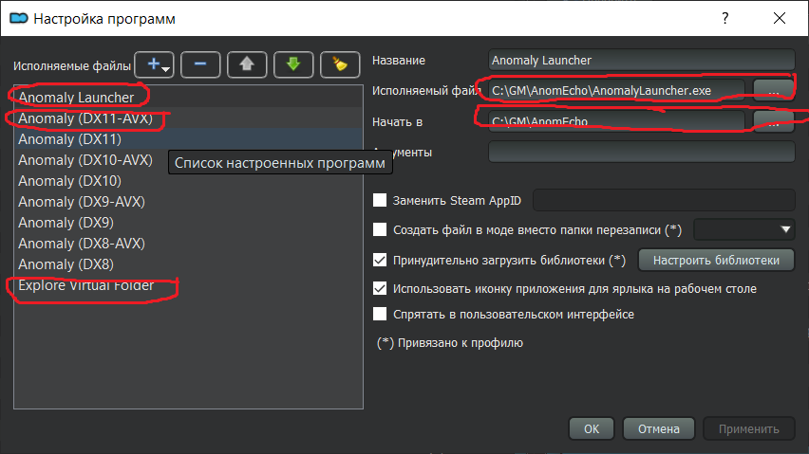809x454 pixels.
Task: Click the Начать в path field
Action: [x=616, y=121]
